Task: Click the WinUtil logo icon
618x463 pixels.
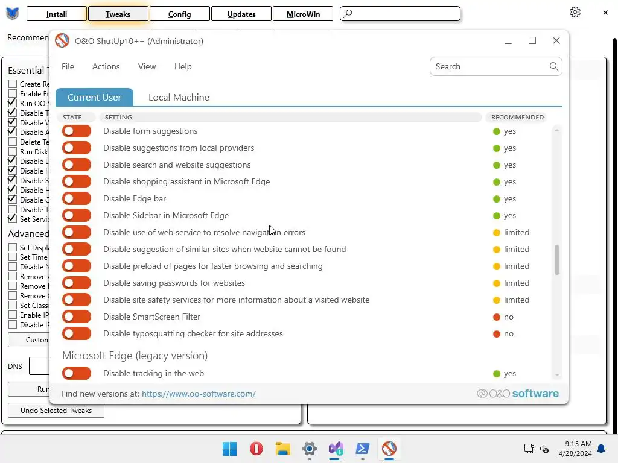Action: [13, 13]
